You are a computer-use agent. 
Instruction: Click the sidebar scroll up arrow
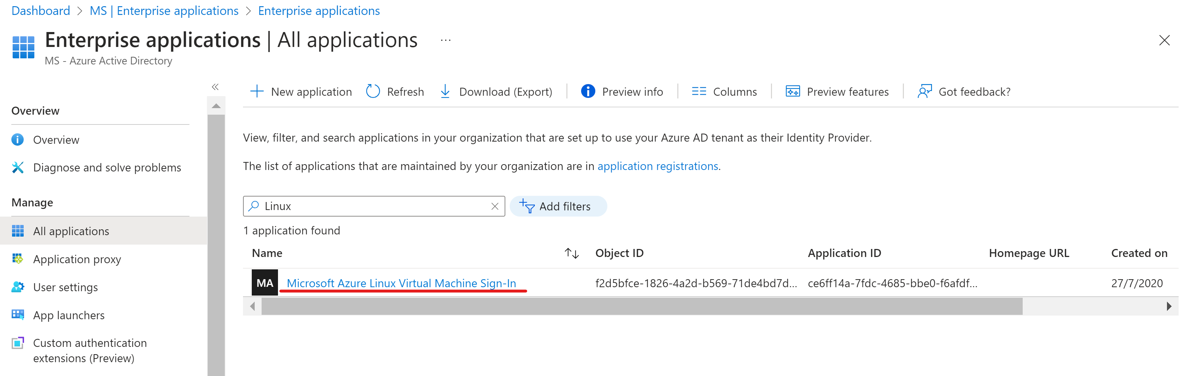point(216,106)
